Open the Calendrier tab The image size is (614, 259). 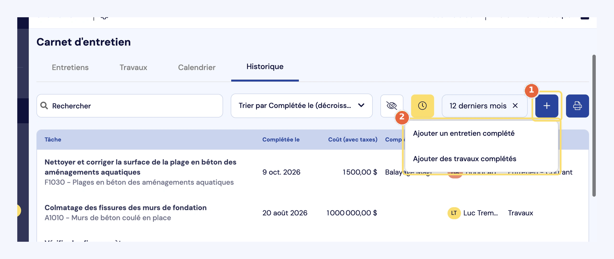197,67
